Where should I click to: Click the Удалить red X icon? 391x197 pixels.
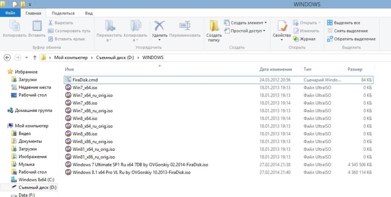159,26
